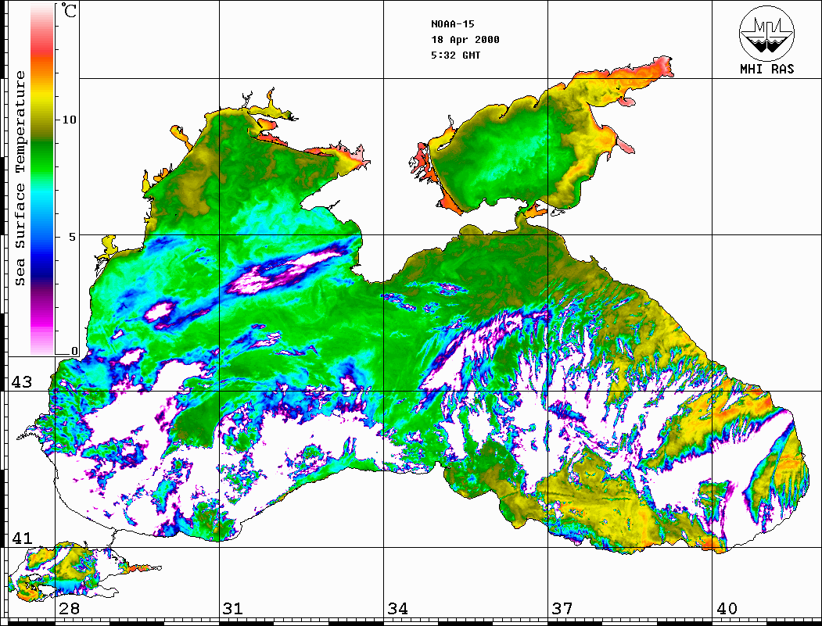Click the °C unit label atop legend
The image size is (822, 626).
pos(68,10)
